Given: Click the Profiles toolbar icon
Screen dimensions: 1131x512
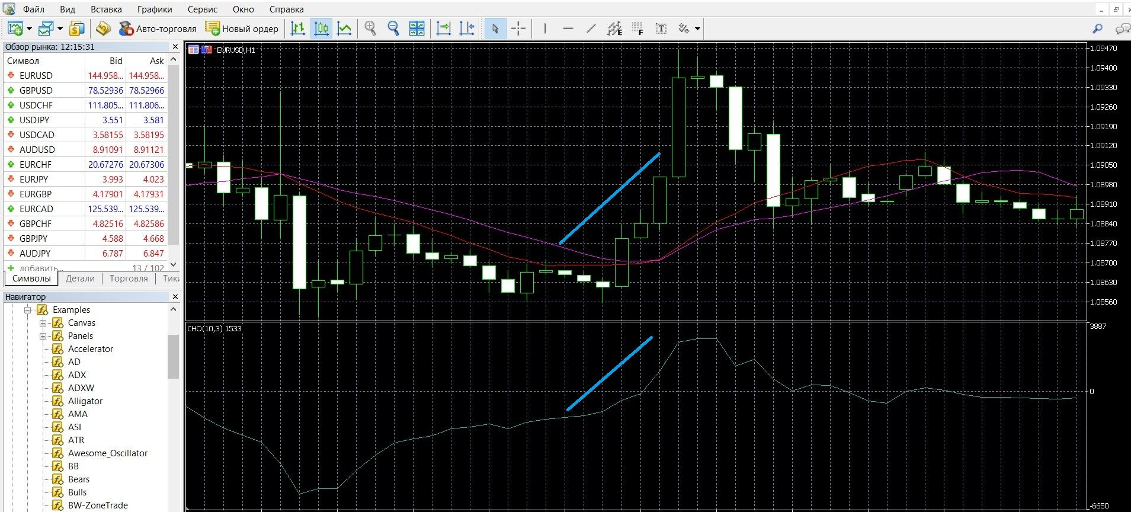Looking at the screenshot, I should [x=46, y=28].
